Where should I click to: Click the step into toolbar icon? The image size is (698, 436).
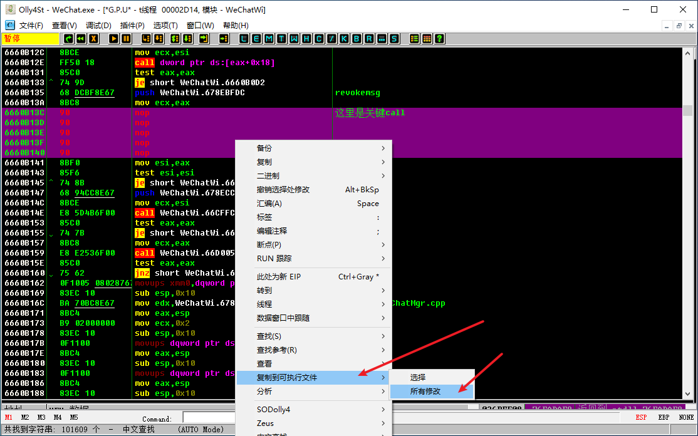coord(147,39)
